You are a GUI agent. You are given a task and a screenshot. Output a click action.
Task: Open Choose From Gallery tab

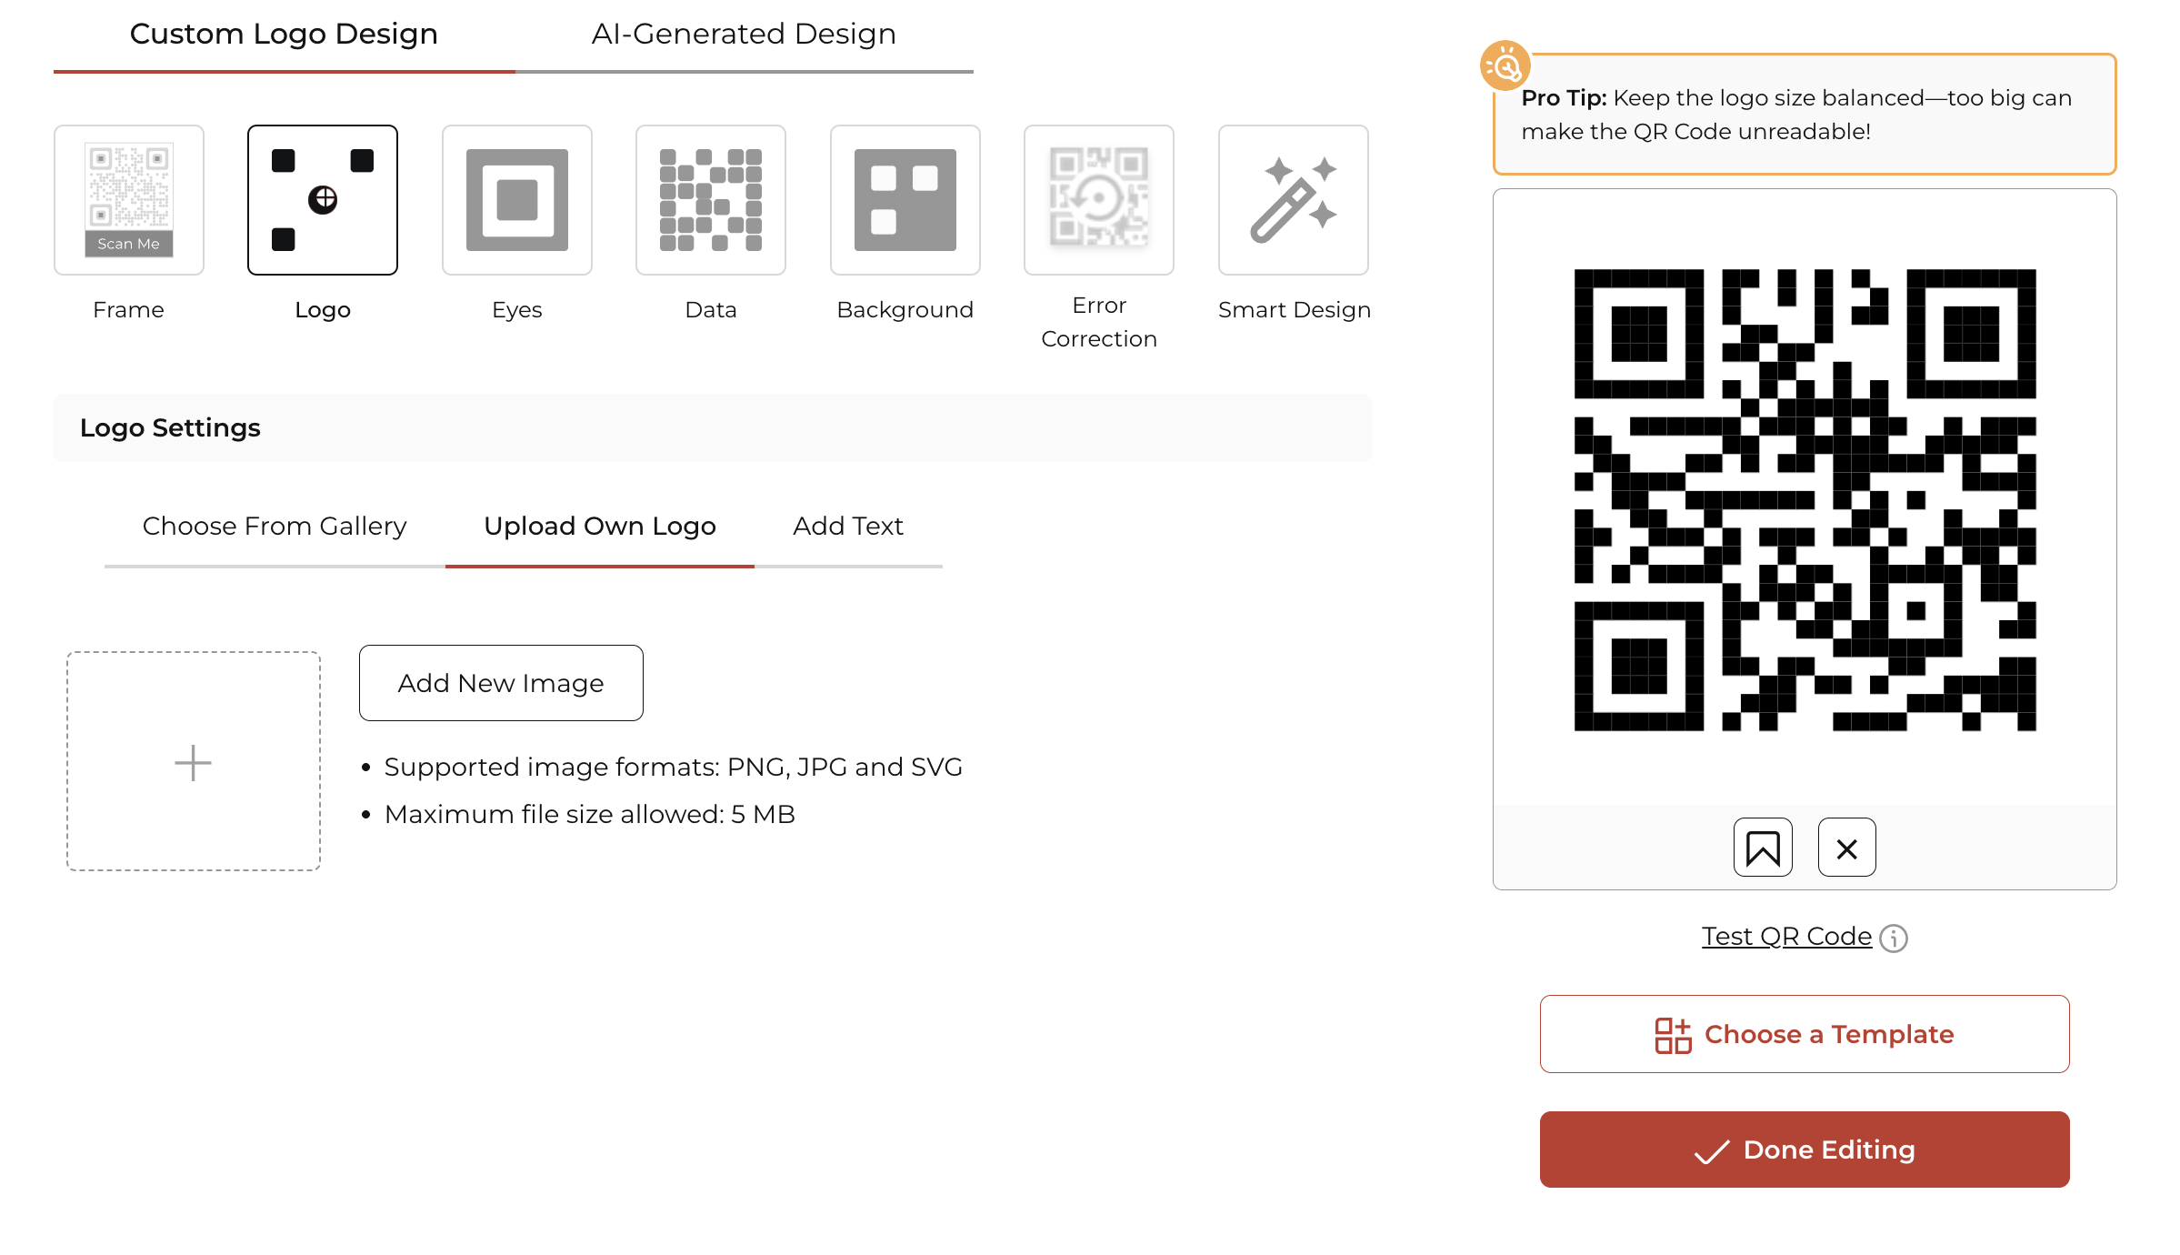coord(275,527)
